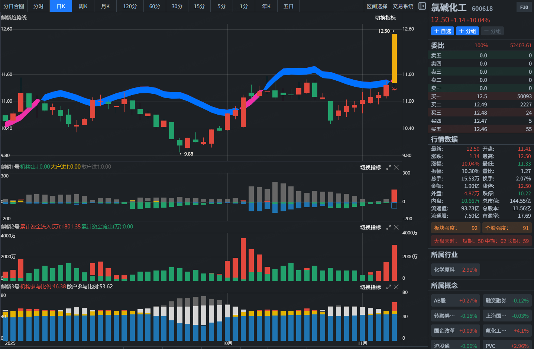Open 切换指标 in the 麒麟3号 panel
This screenshot has height=349, width=534.
pyautogui.click(x=370, y=287)
